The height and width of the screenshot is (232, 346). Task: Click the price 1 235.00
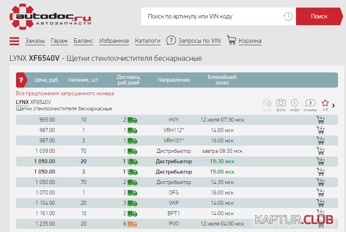click(x=45, y=224)
